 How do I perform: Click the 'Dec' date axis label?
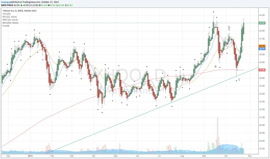tap(8, 156)
